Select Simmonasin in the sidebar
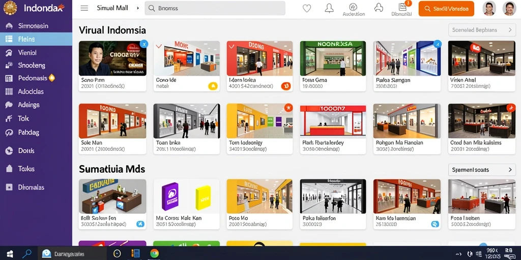This screenshot has width=521, height=260. coord(36,26)
